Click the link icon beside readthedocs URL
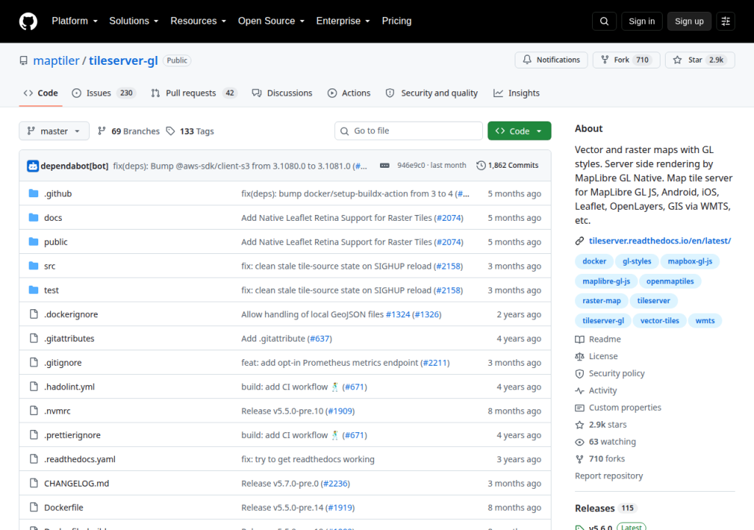This screenshot has width=754, height=530. 579,241
